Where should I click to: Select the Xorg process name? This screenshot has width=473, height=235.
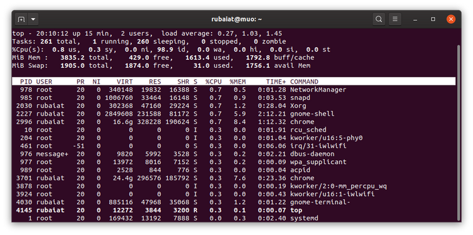pyautogui.click(x=298, y=106)
